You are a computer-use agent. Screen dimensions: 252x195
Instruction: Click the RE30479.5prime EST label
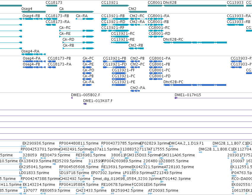(x=55, y=155)
